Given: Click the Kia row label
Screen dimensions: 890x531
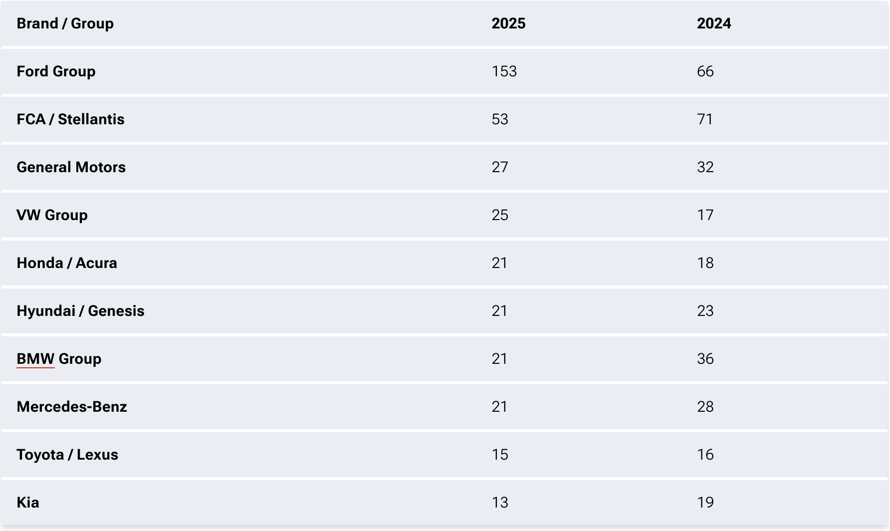Looking at the screenshot, I should (28, 503).
